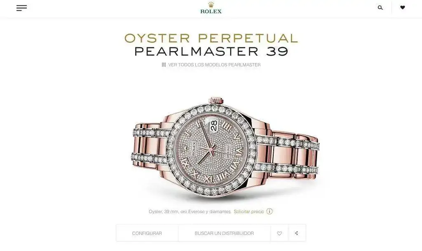
Task: Click the Oyster Perpetual gold heading
Action: coord(211,38)
